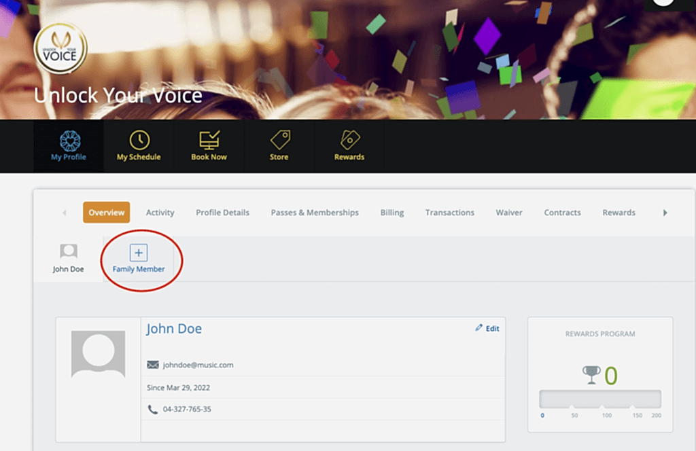The height and width of the screenshot is (451, 696).
Task: Switch to the Activity tab
Action: pyautogui.click(x=160, y=213)
